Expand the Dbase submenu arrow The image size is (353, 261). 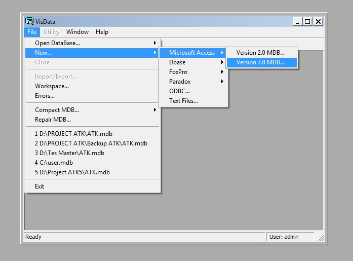coord(222,62)
